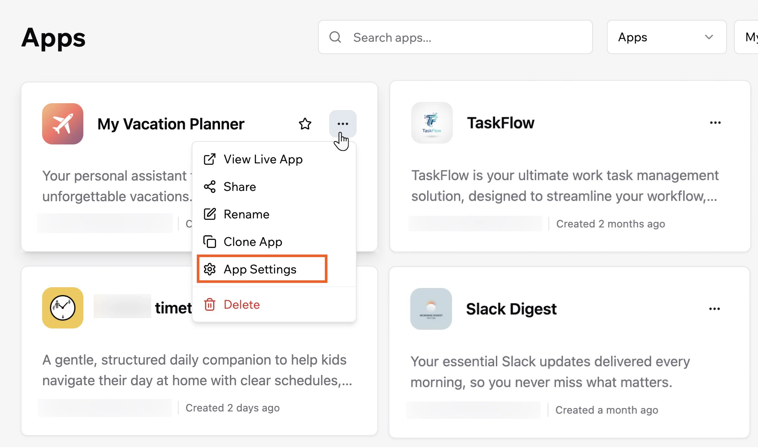The height and width of the screenshot is (448, 758).
Task: Click the My Vacation Planner airplane icon
Action: [62, 124]
